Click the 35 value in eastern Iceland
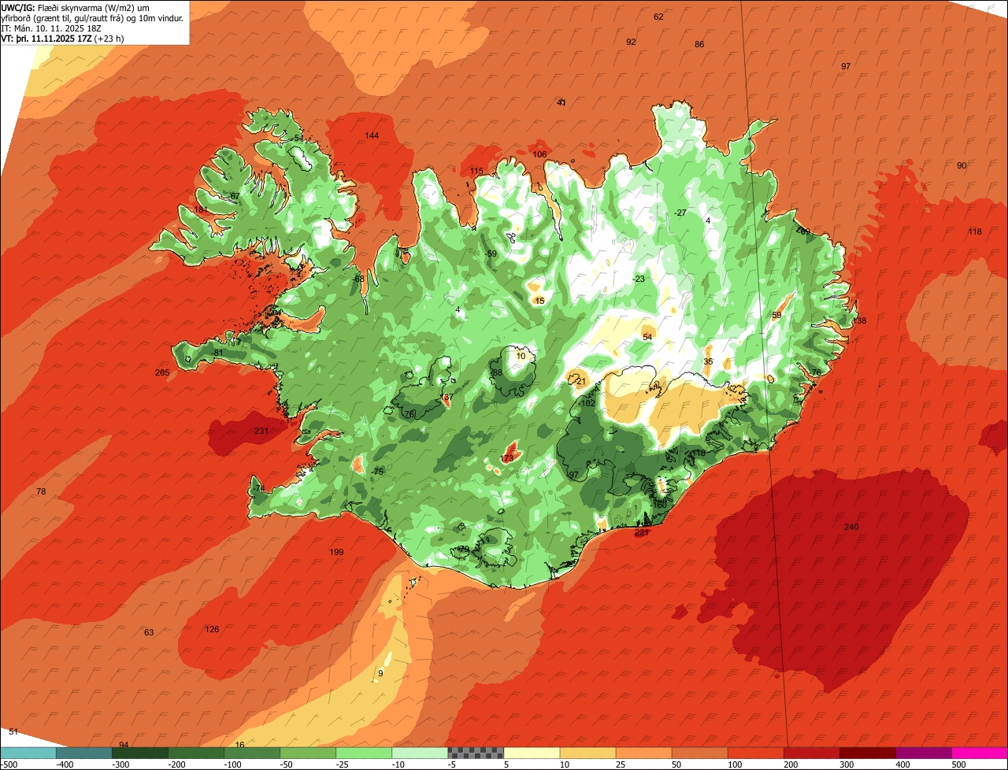1008x770 pixels. (x=708, y=361)
